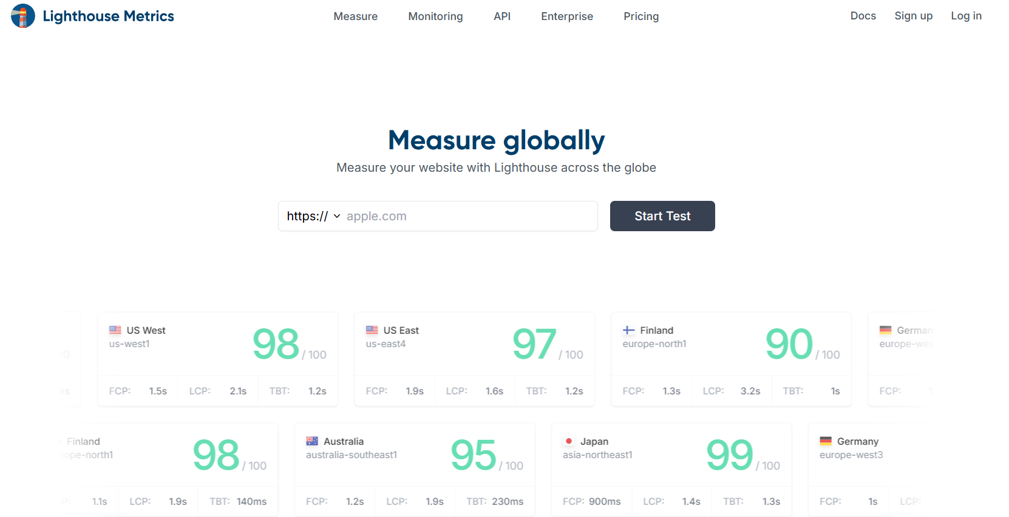Focus the website URL input field
The width and height of the screenshot is (1009, 517).
(x=469, y=216)
